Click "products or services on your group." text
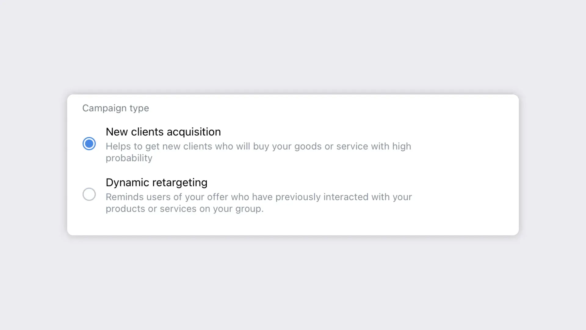Screen dimensions: 586x330 (x=184, y=209)
